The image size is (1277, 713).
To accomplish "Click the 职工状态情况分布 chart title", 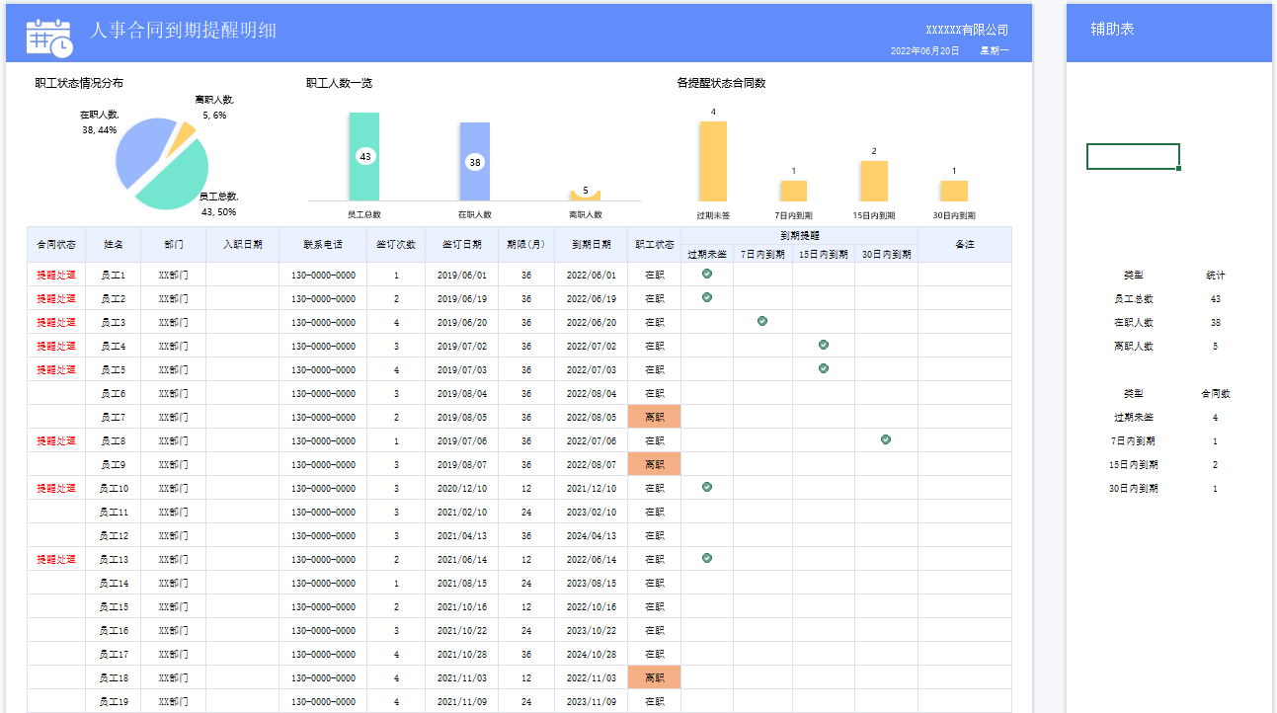I will point(79,83).
